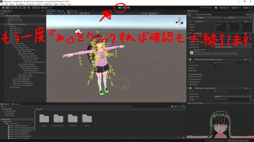The image size is (254, 142).
Task: Open the Layers dropdown
Action: [x=236, y=8]
